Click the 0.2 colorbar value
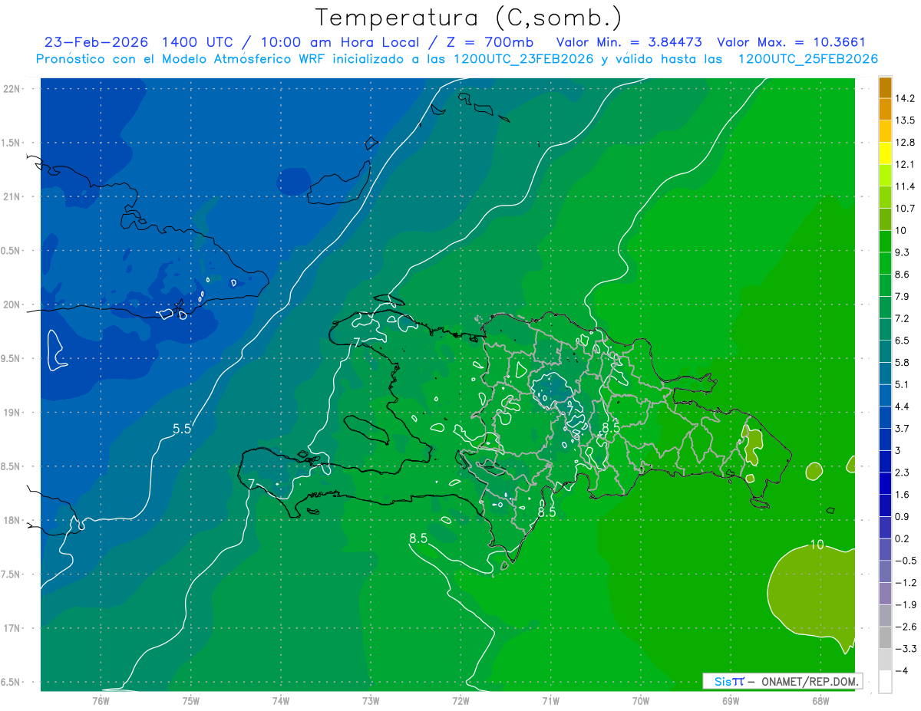Viewport: 921px width, 711px height. pyautogui.click(x=903, y=538)
